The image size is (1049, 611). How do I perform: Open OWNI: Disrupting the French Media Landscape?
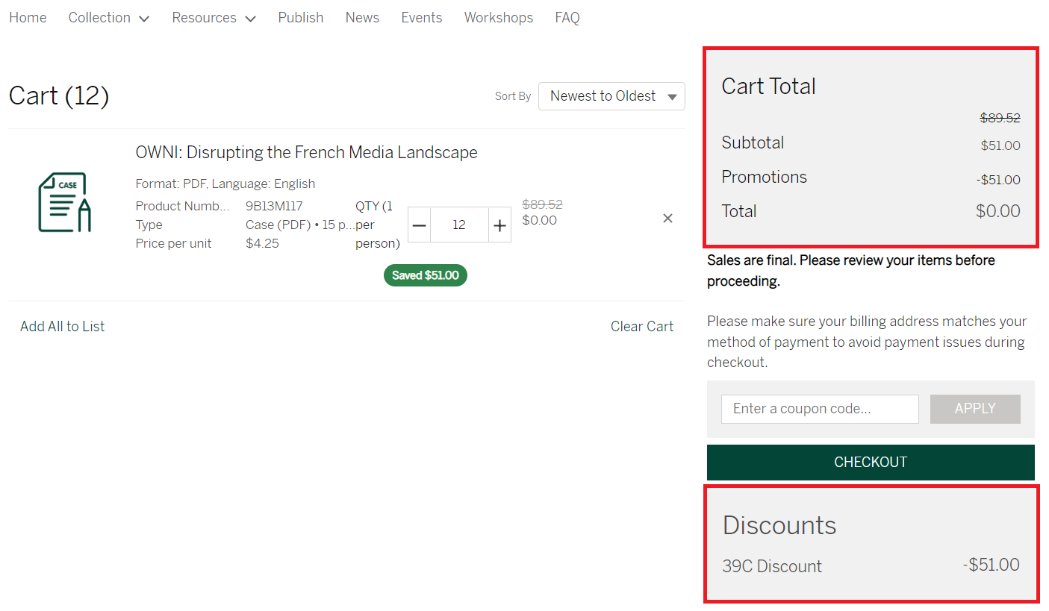306,152
